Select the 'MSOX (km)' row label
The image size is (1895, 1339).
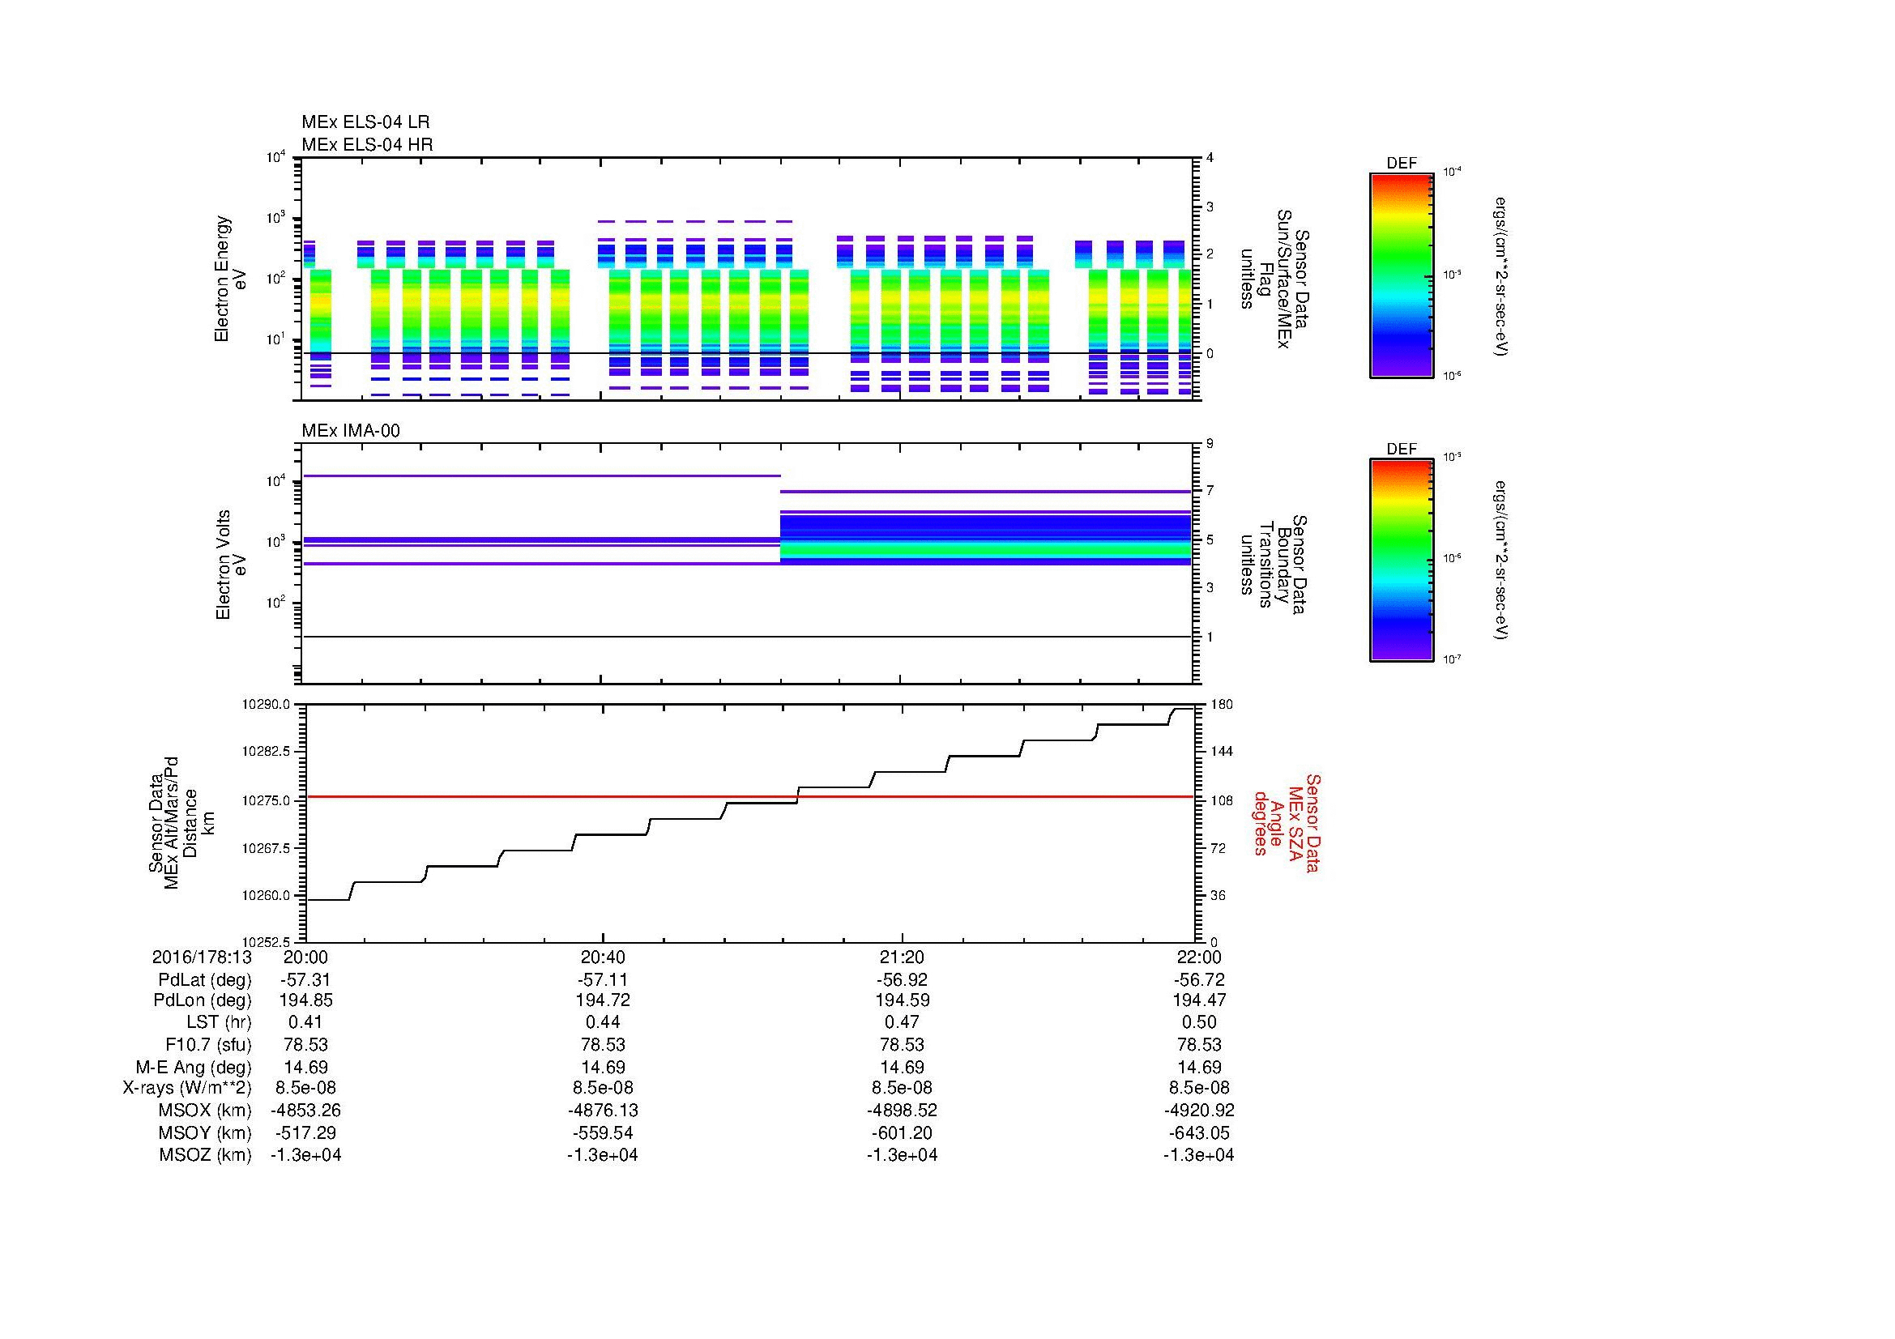(x=203, y=1111)
